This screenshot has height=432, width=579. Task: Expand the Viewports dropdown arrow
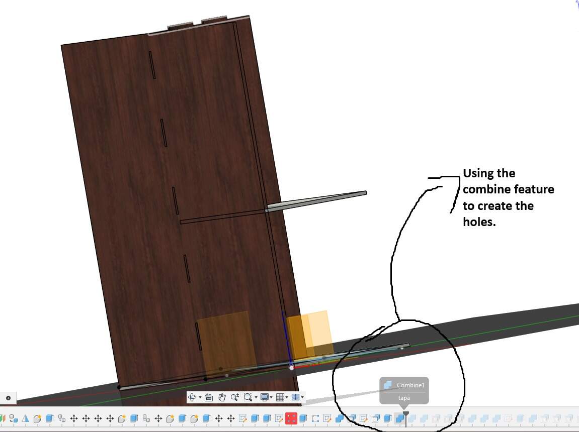point(302,397)
